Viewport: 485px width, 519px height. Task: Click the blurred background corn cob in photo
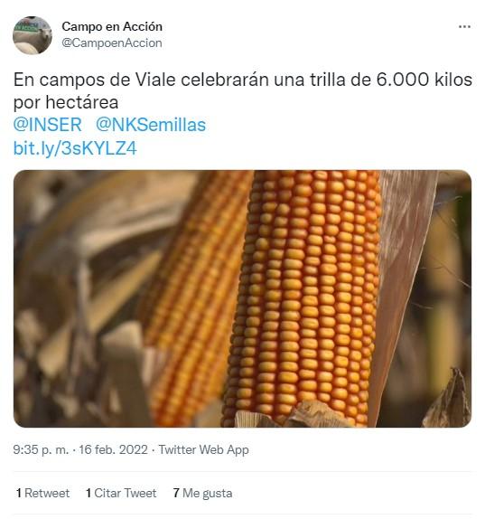click(x=195, y=297)
